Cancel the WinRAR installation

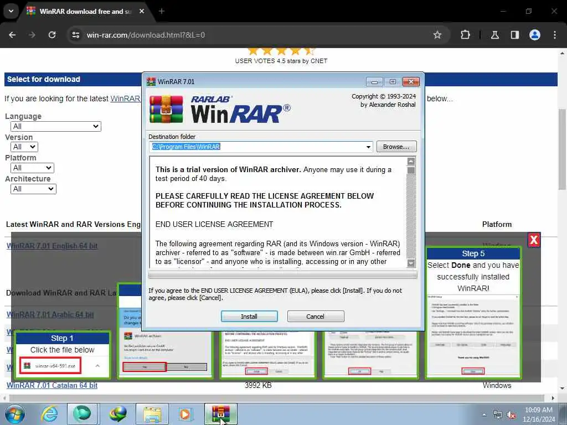click(x=315, y=316)
